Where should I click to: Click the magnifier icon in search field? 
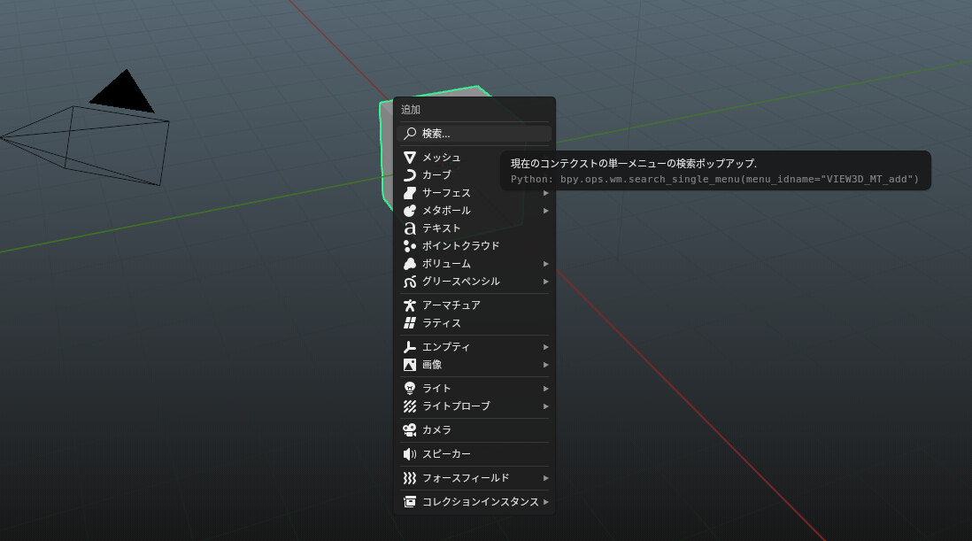[x=410, y=134]
